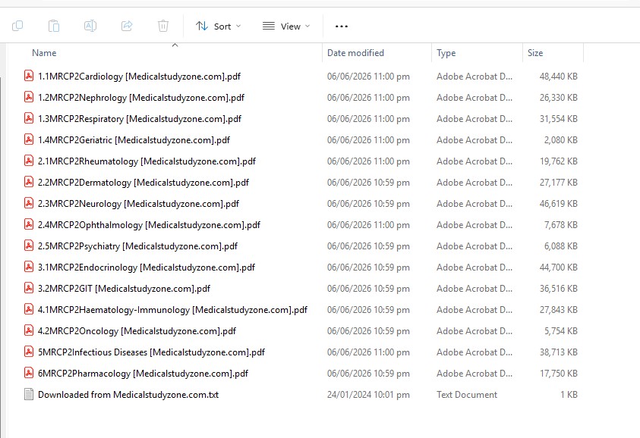
Task: Click the 2,080 KB size value
Action: pyautogui.click(x=560, y=140)
